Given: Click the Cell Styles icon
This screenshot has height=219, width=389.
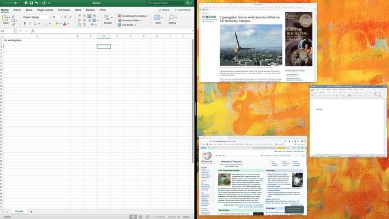Looking at the screenshot, I should (119, 25).
